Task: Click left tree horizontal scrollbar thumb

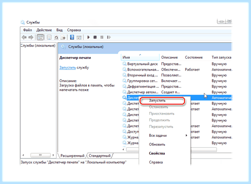Action: (x=41, y=155)
